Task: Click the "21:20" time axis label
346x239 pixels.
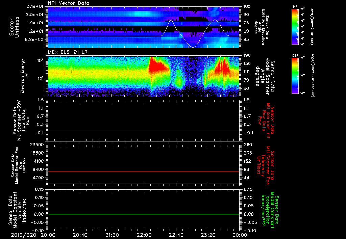Action: pyautogui.click(x=112, y=235)
